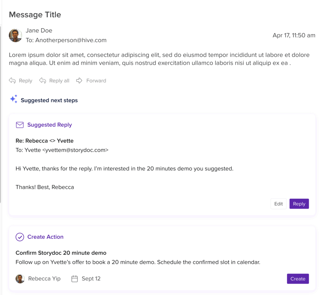Viewport: 322px width, 295px height.
Task: Click the Rebecca Yip assignee name
Action: (44, 279)
